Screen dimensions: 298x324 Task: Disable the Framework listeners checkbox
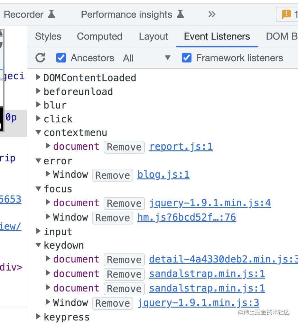pyautogui.click(x=187, y=58)
